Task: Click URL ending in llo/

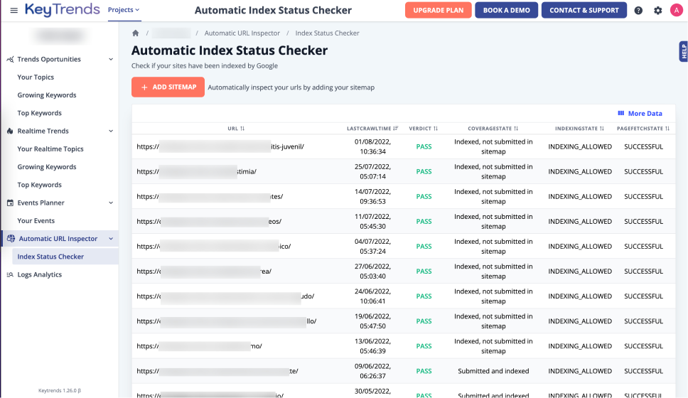Action: [227, 321]
